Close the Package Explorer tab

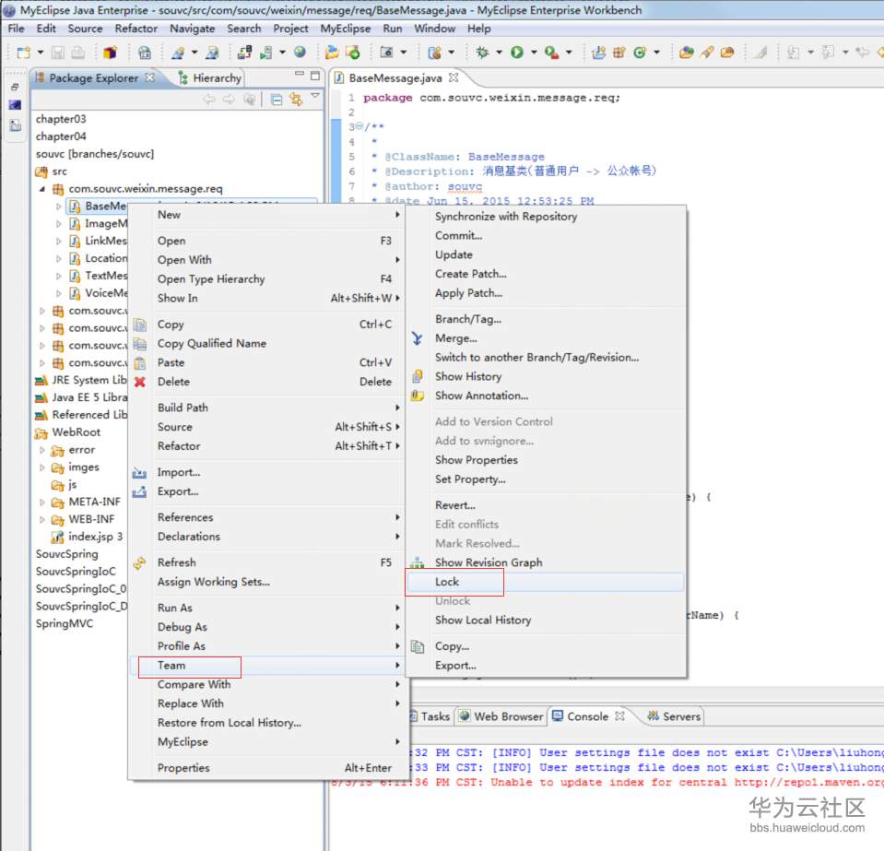coord(149,77)
